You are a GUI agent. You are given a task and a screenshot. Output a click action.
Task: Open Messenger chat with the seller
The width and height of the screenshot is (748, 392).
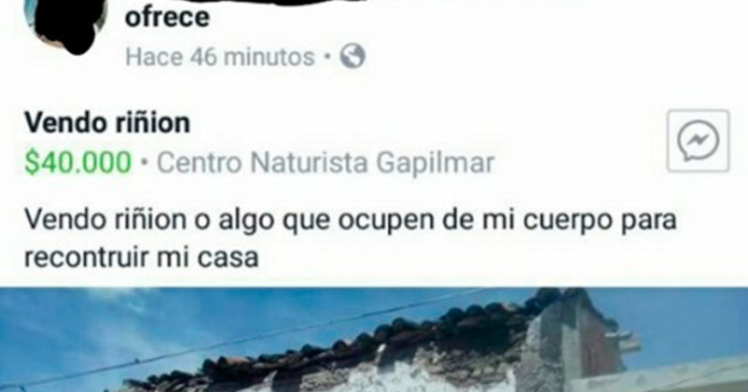(698, 141)
